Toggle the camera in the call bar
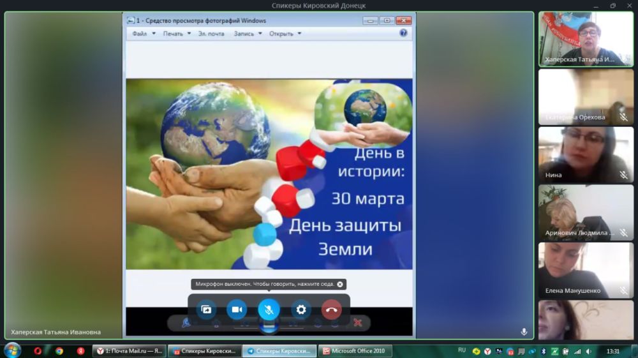 (x=237, y=310)
